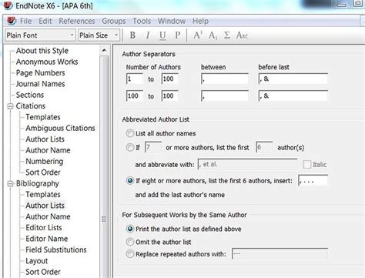This screenshot has height=278, width=365.
Task: Select 'Replace repeated authors with' option
Action: (130, 254)
